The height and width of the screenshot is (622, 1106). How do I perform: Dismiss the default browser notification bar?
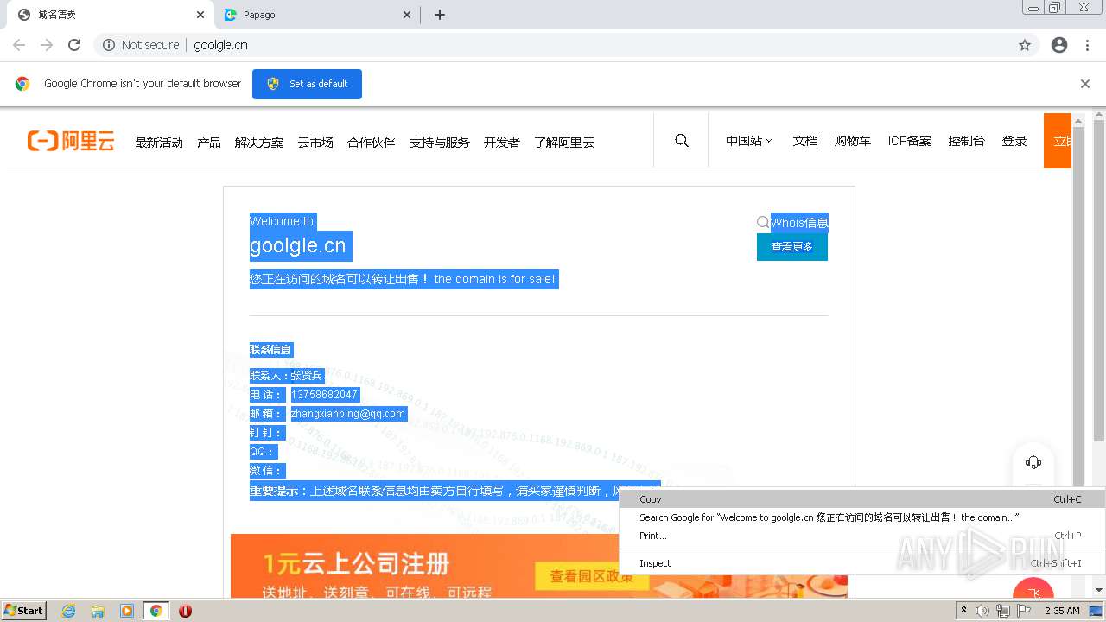click(x=1085, y=84)
